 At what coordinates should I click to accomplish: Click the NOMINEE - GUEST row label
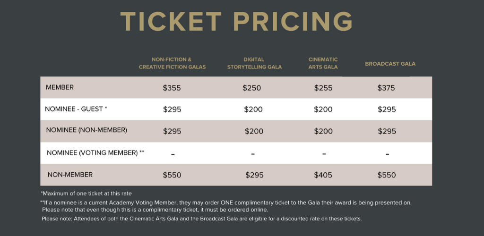76,109
